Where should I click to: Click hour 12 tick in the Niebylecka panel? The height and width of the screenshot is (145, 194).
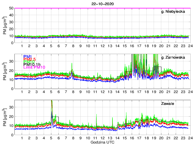coord(102,46)
